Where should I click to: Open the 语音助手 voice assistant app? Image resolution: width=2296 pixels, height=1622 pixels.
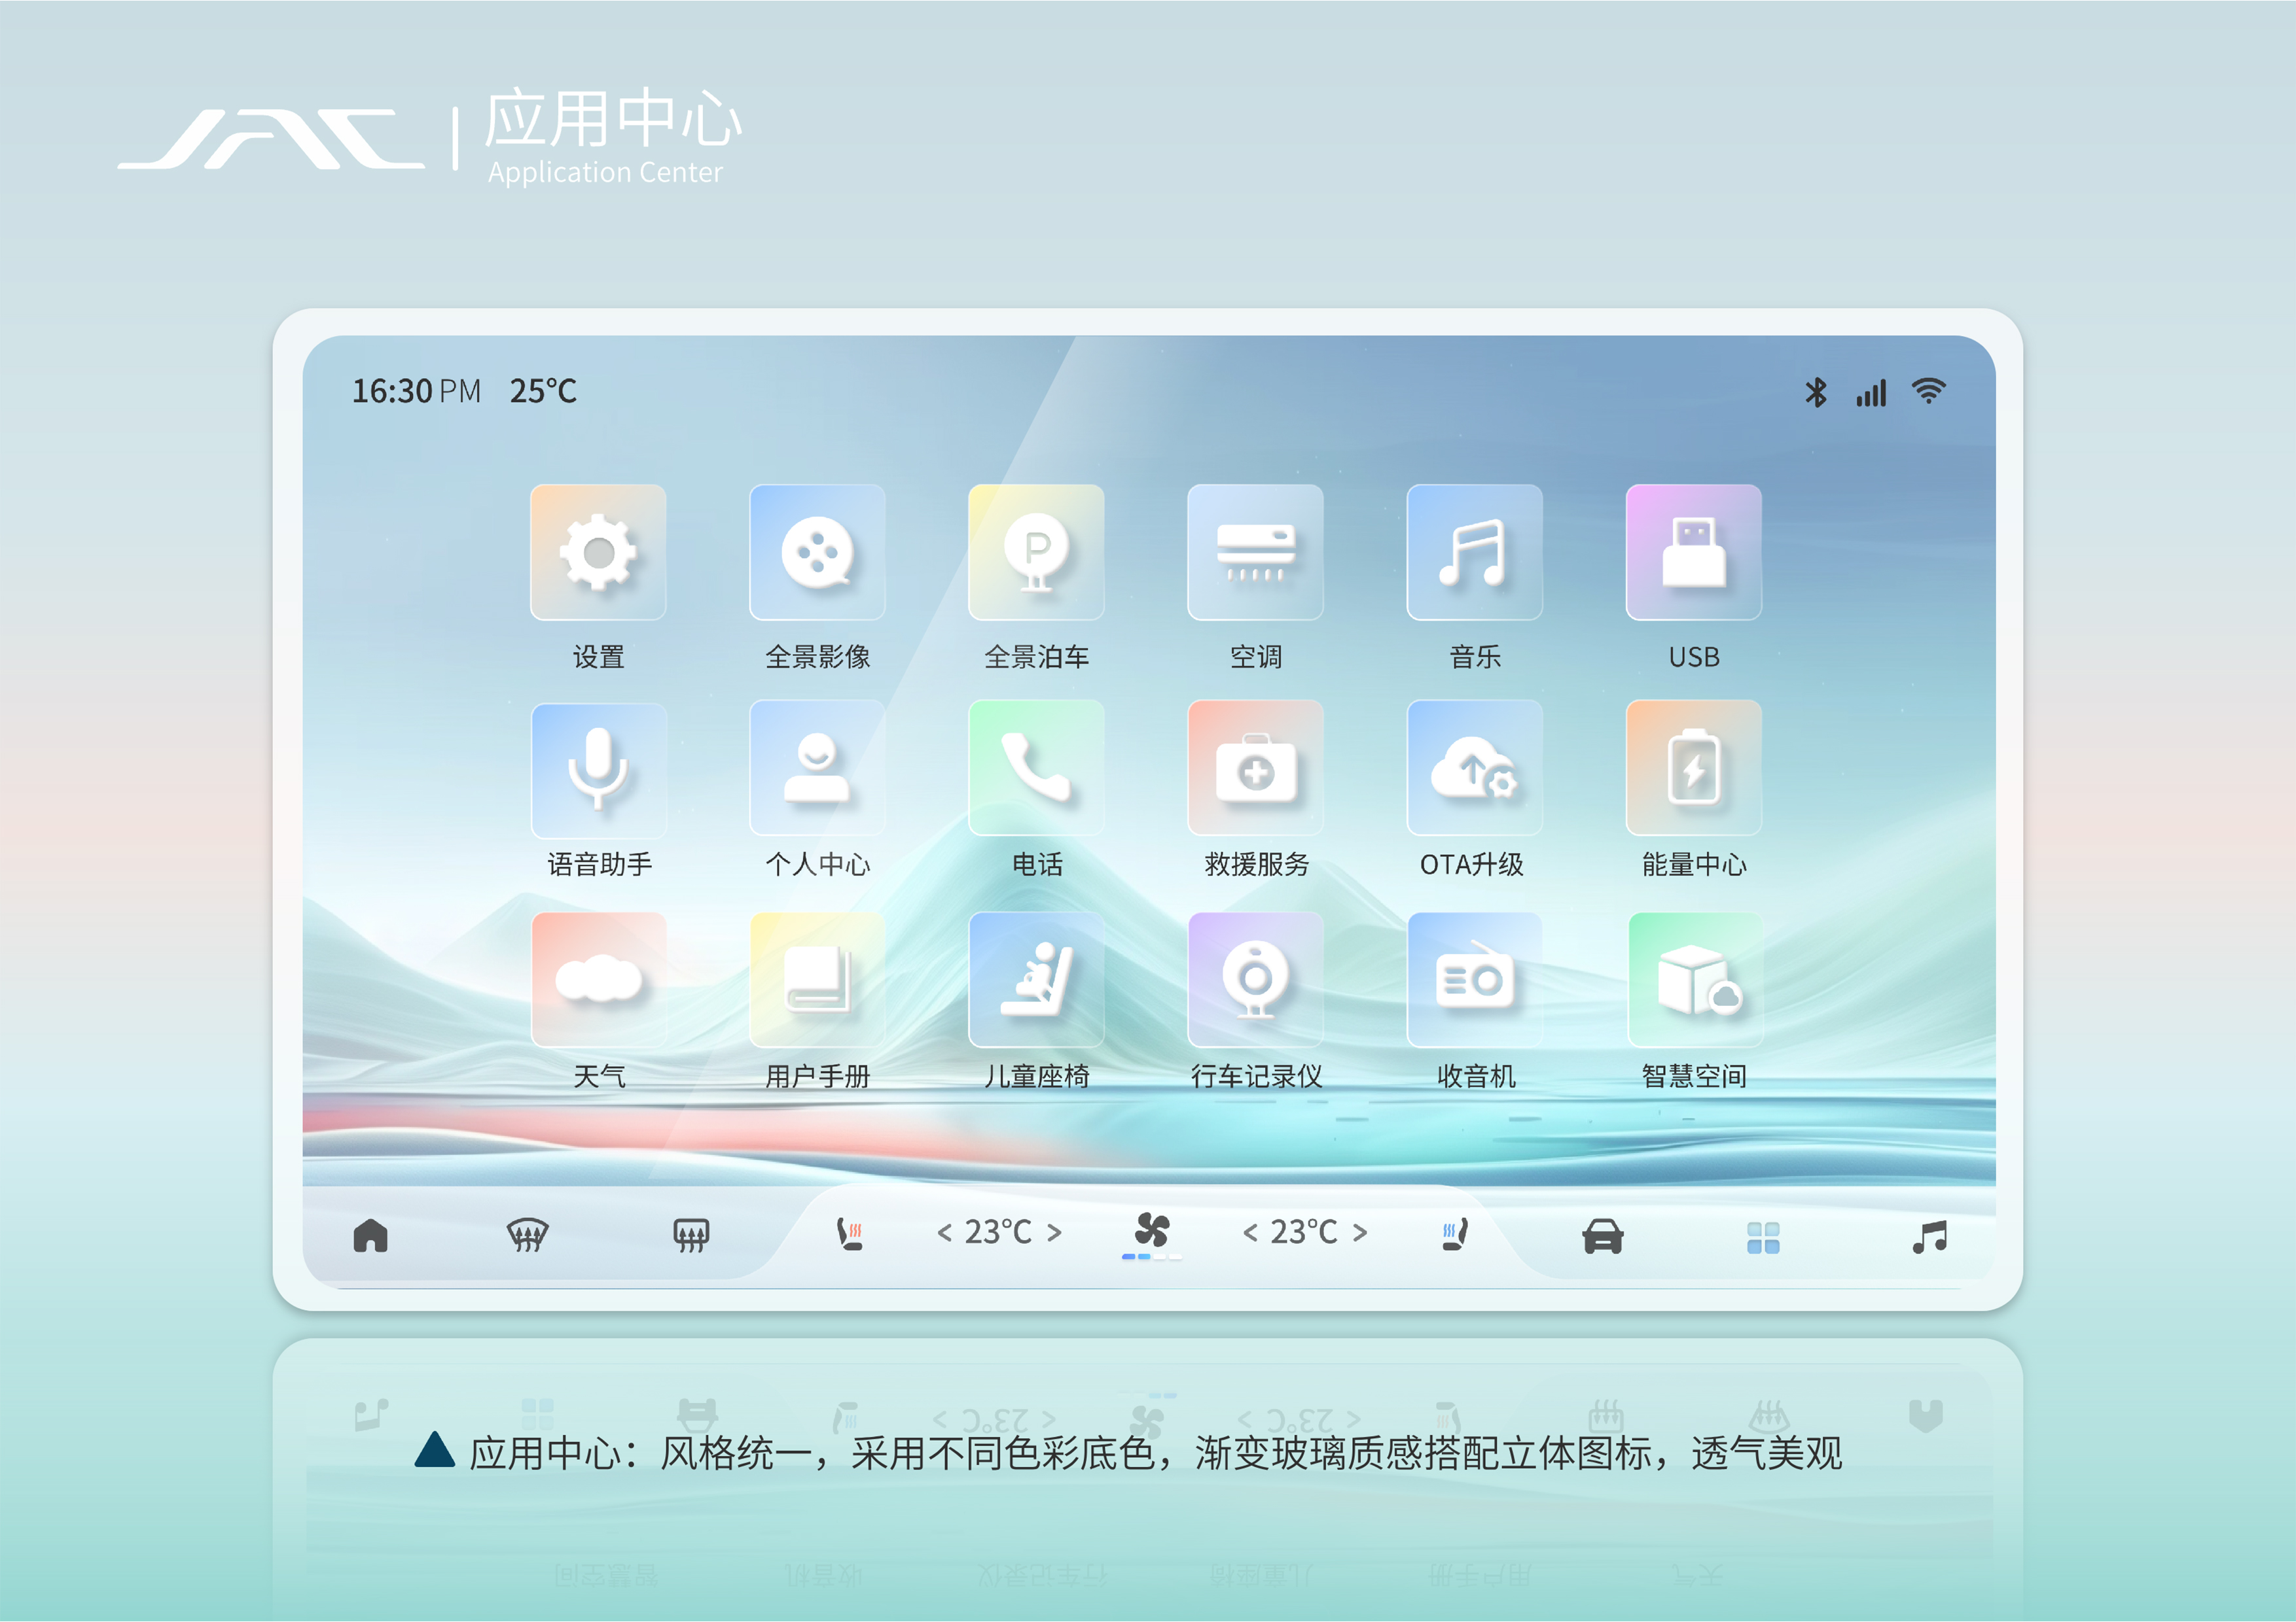point(598,768)
